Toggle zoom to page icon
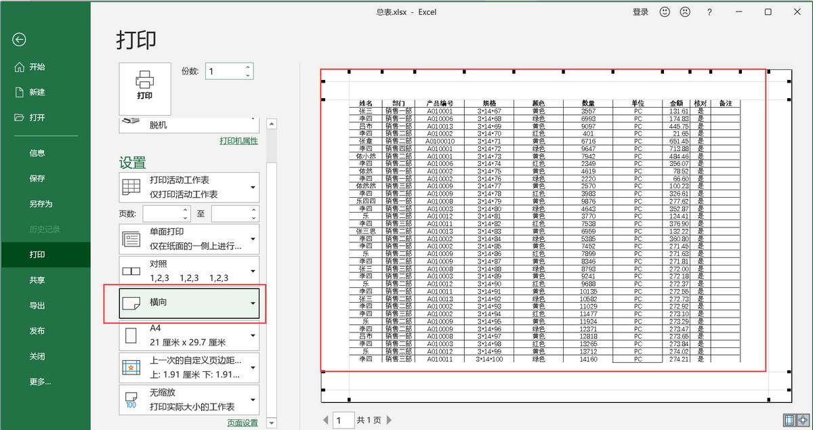The height and width of the screenshot is (430, 813). pos(804,421)
